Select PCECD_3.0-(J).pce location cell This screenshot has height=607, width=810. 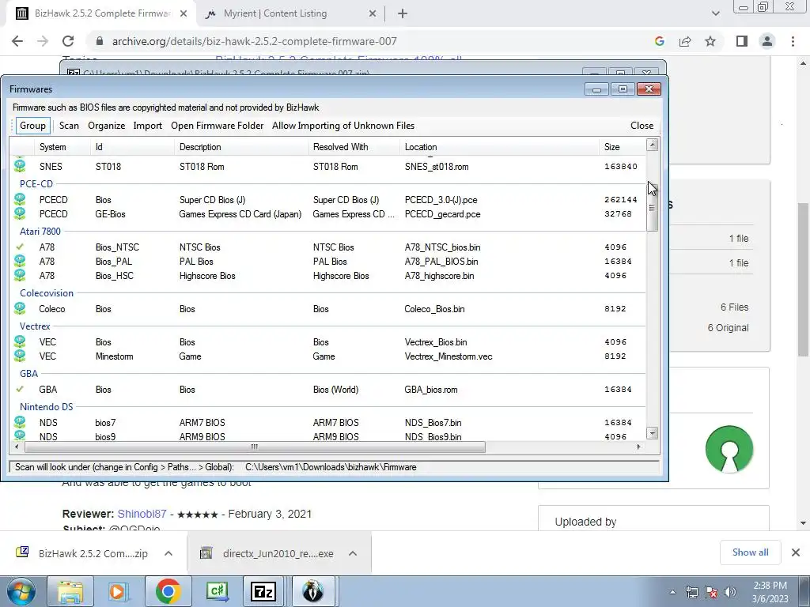click(x=441, y=200)
